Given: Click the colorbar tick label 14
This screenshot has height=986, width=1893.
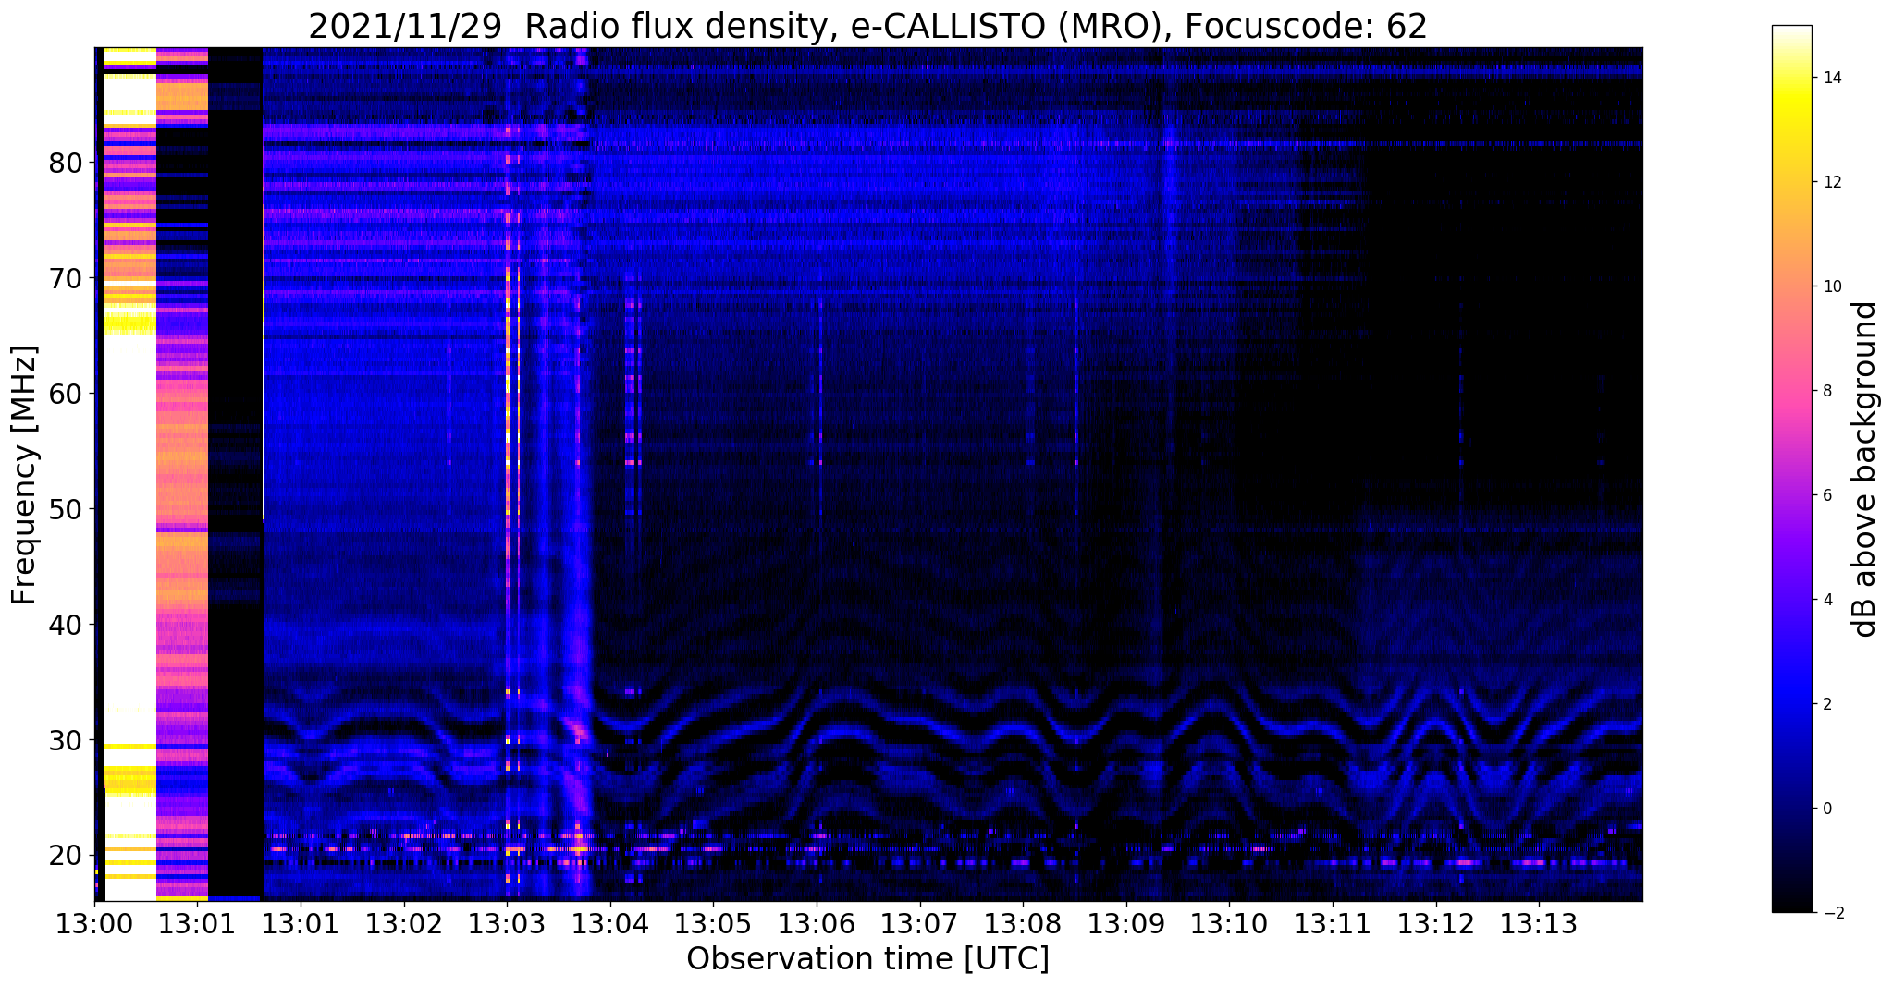Looking at the screenshot, I should pyautogui.click(x=1831, y=78).
